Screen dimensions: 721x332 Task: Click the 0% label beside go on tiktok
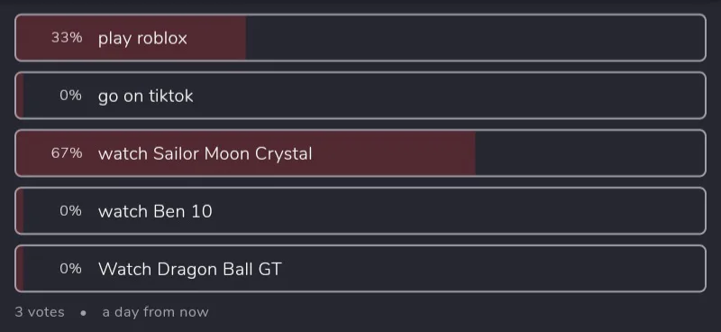coord(71,96)
